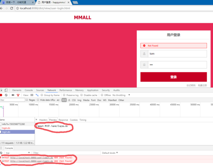Select the Console drawer tab

[x=9, y=148]
